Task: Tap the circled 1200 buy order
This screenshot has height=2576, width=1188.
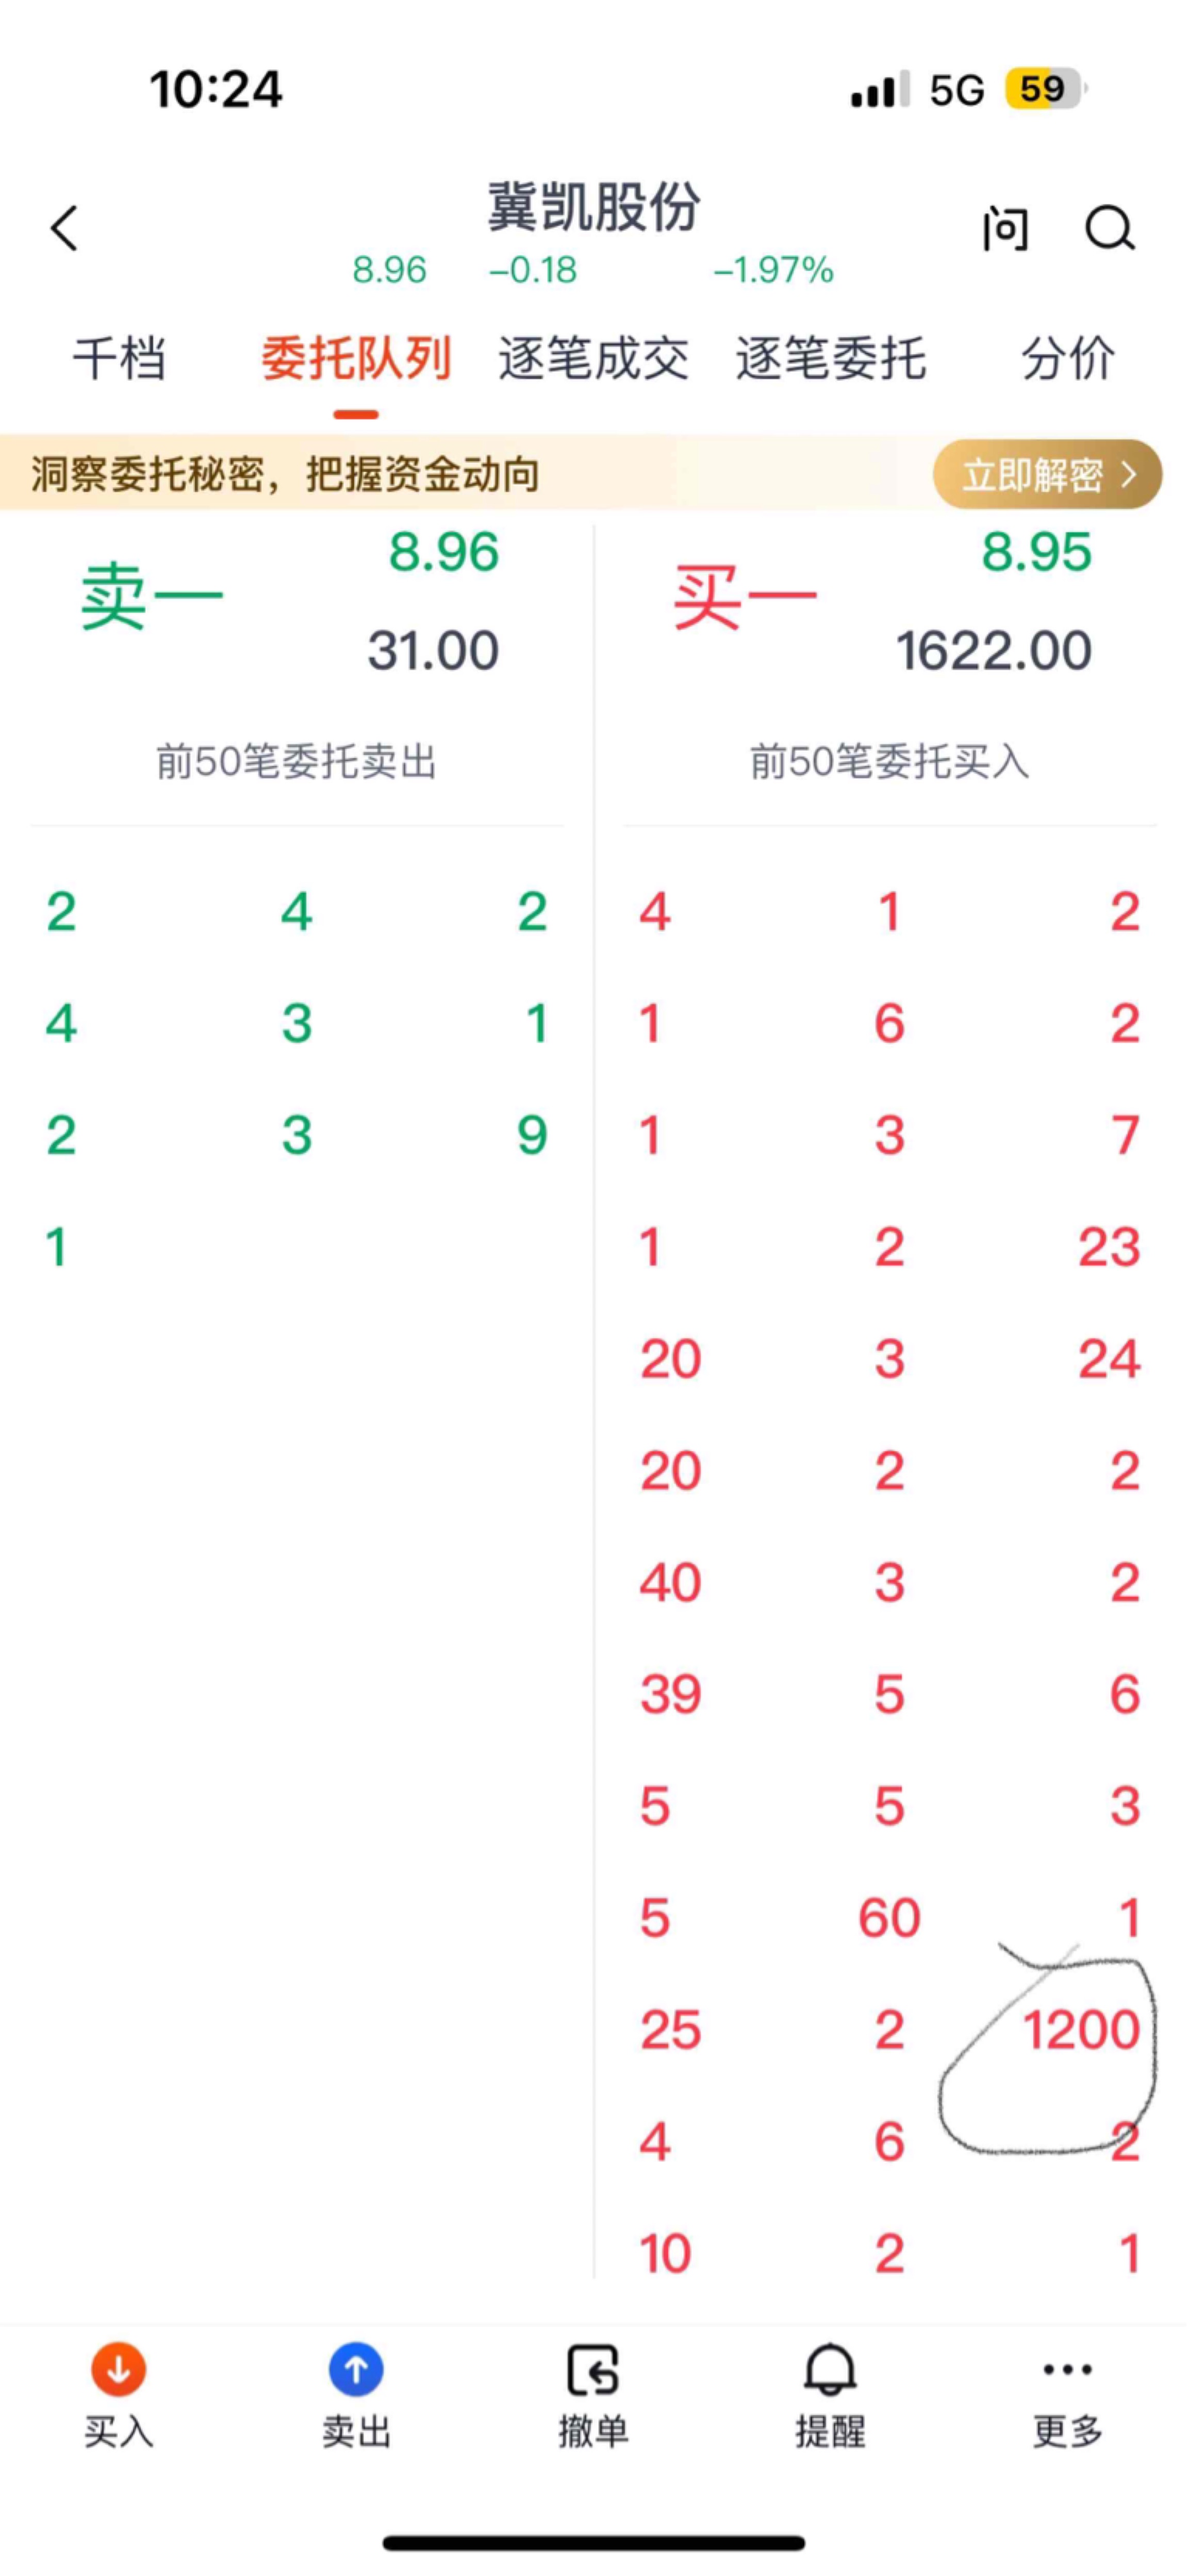Action: 1080,2030
